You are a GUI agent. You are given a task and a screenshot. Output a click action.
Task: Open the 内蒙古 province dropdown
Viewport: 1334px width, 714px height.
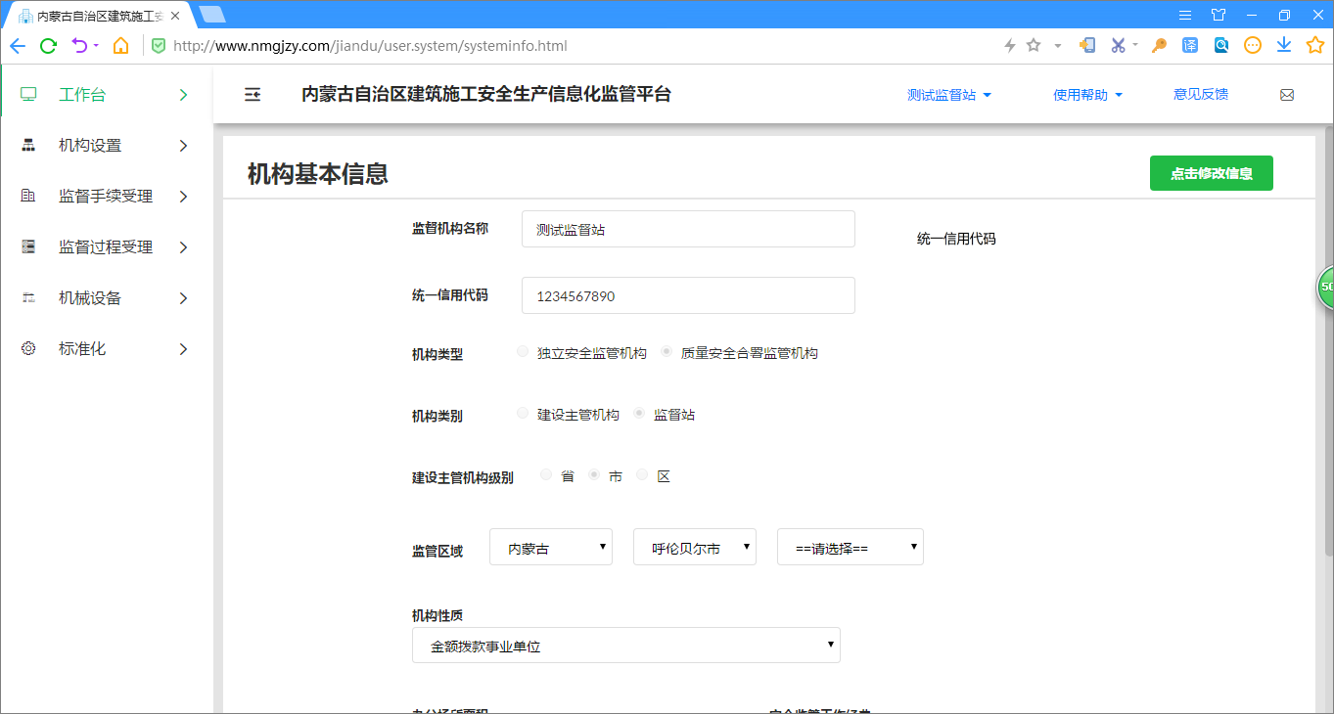(x=551, y=547)
